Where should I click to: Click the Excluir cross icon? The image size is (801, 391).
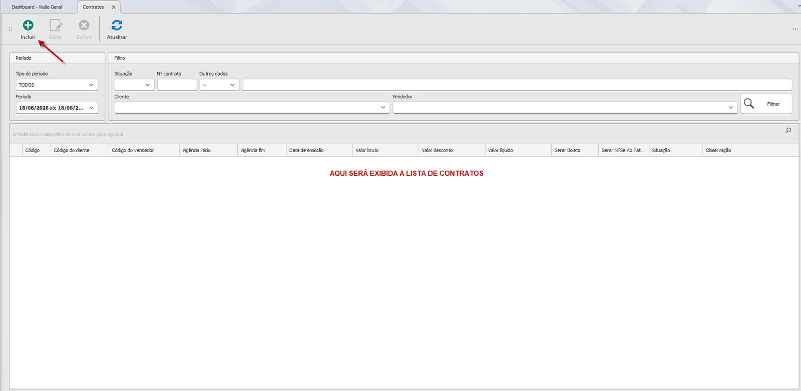(x=84, y=25)
